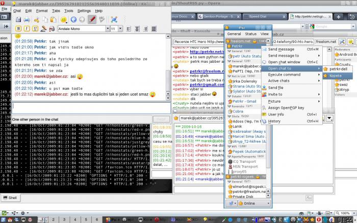Open Psi View menu

(x=264, y=34)
